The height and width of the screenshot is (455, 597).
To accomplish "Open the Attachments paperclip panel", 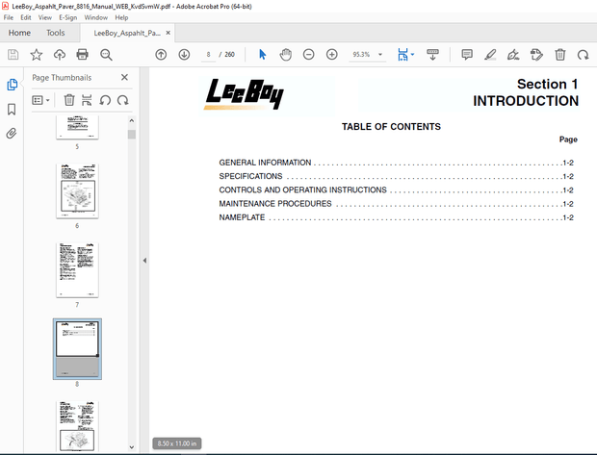I will coord(12,134).
